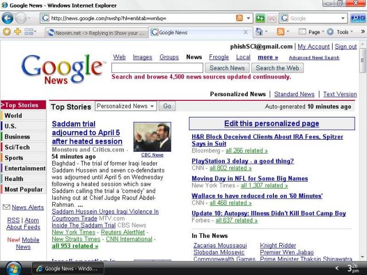The height and width of the screenshot is (275, 367).
Task: Expand the Quick Tabs list arrow
Action: pos(35,32)
